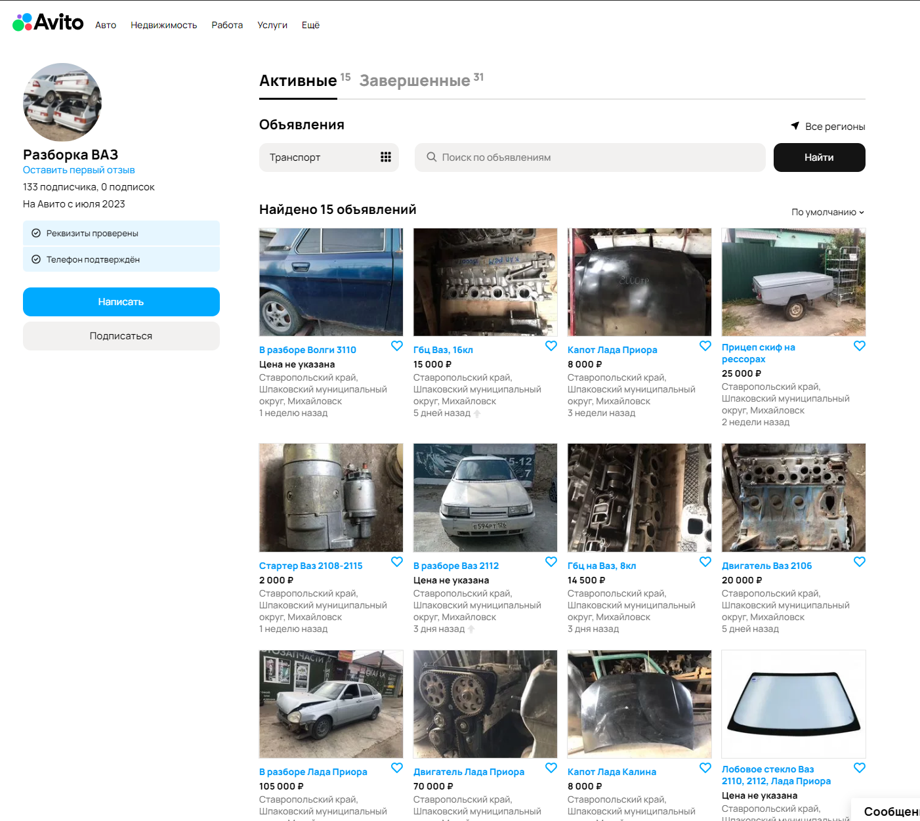Open the 'Прицеп скиф на рессорах' listing title
920x821 pixels.
click(x=759, y=353)
